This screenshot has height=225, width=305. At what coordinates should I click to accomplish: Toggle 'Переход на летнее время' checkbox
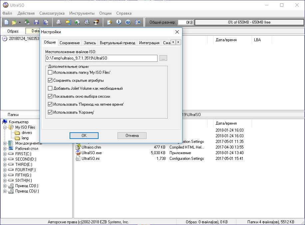(x=50, y=104)
